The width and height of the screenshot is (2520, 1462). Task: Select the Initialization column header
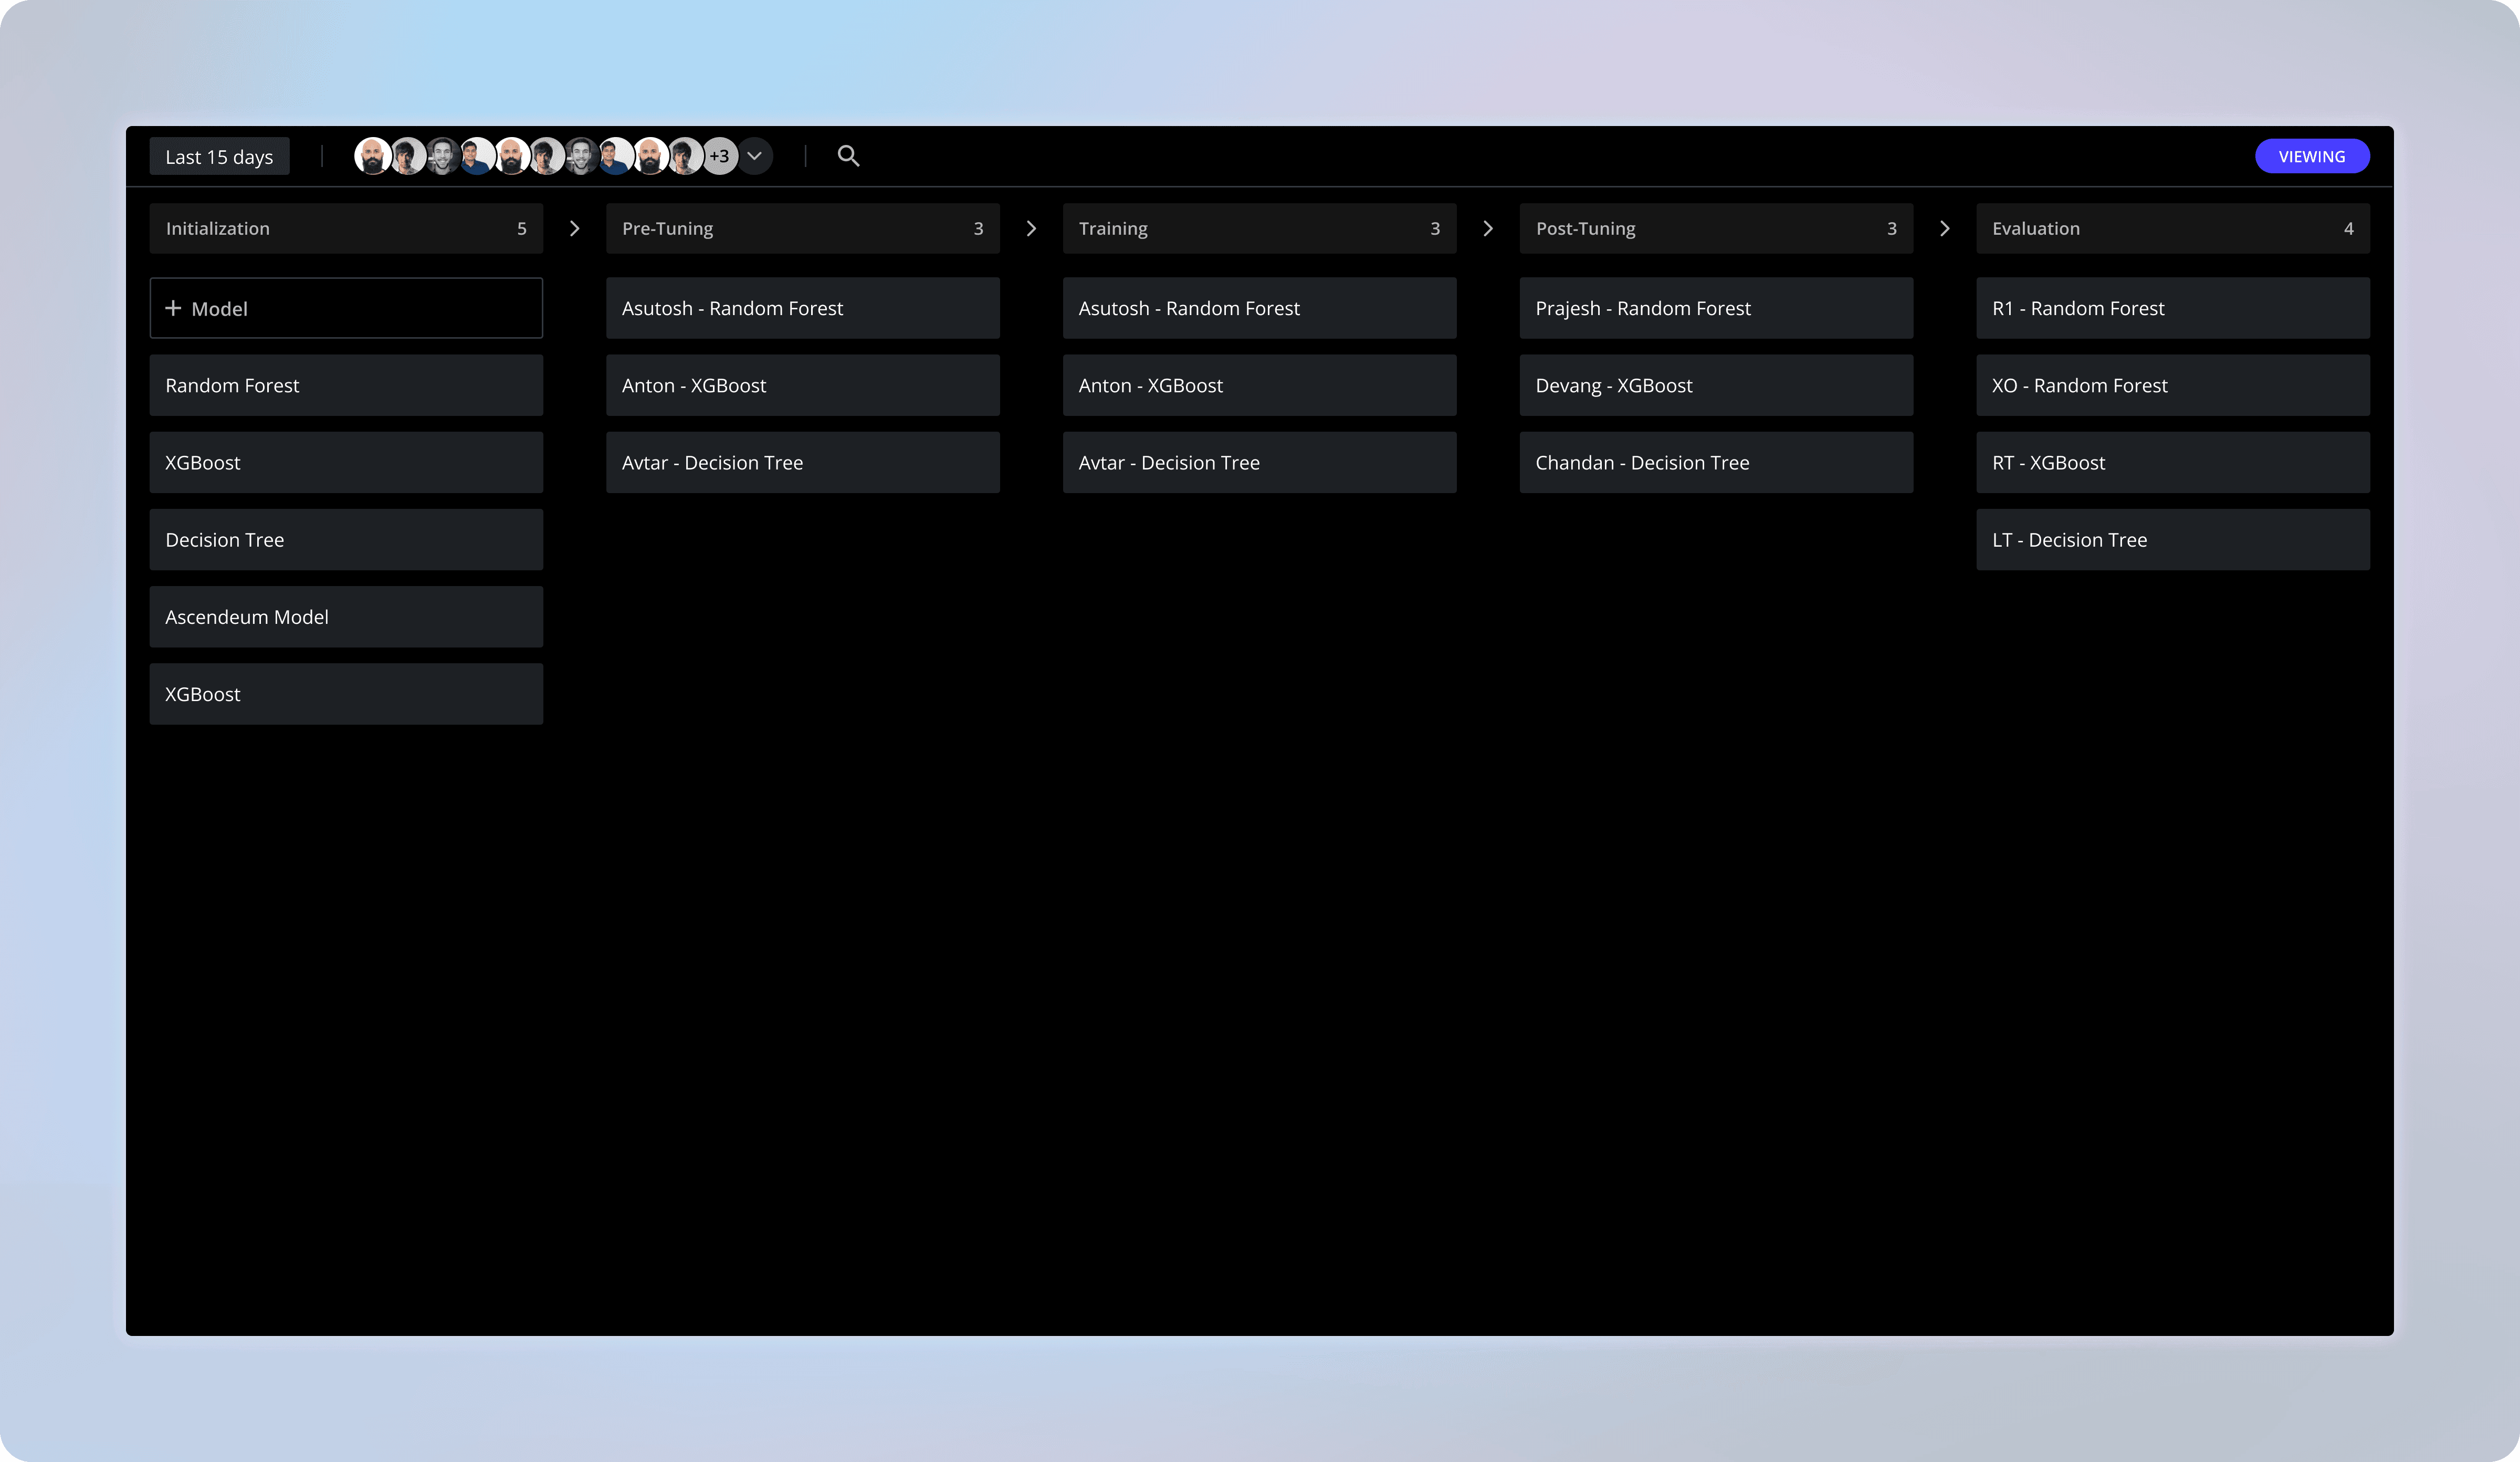345,229
